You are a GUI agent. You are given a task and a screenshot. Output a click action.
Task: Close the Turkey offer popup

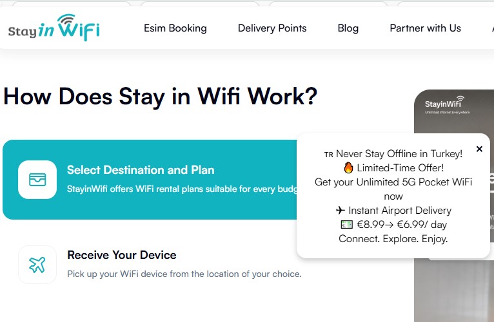[479, 149]
